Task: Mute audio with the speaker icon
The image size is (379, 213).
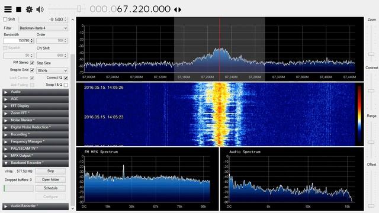Action: pos(40,9)
